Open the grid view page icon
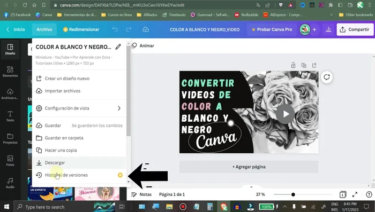This screenshot has width=375, height=212. [x=342, y=194]
